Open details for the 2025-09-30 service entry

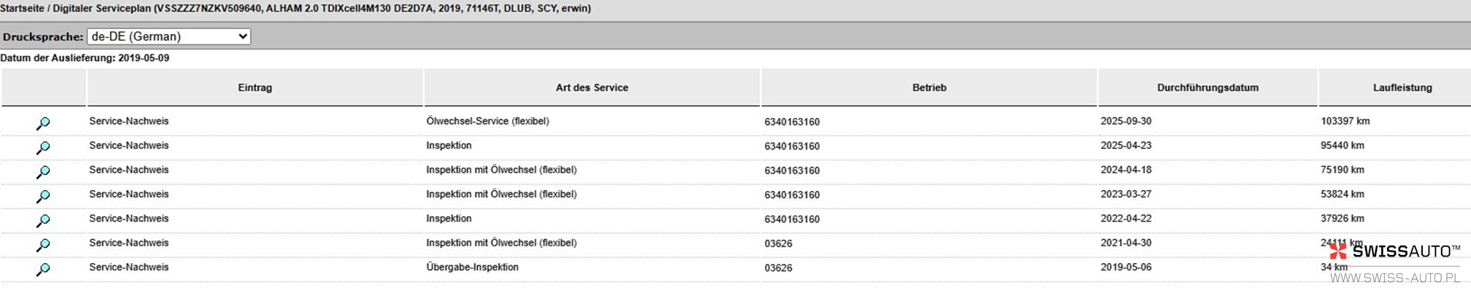(x=43, y=123)
